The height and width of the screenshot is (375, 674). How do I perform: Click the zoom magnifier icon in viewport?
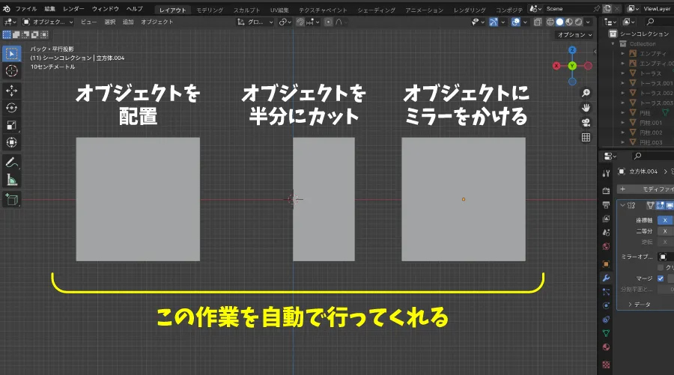tap(586, 93)
